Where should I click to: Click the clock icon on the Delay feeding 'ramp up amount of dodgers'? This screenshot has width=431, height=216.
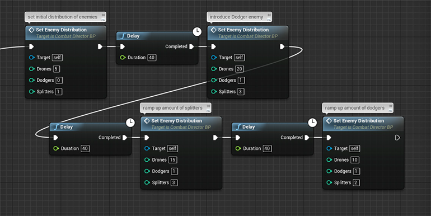(312, 123)
